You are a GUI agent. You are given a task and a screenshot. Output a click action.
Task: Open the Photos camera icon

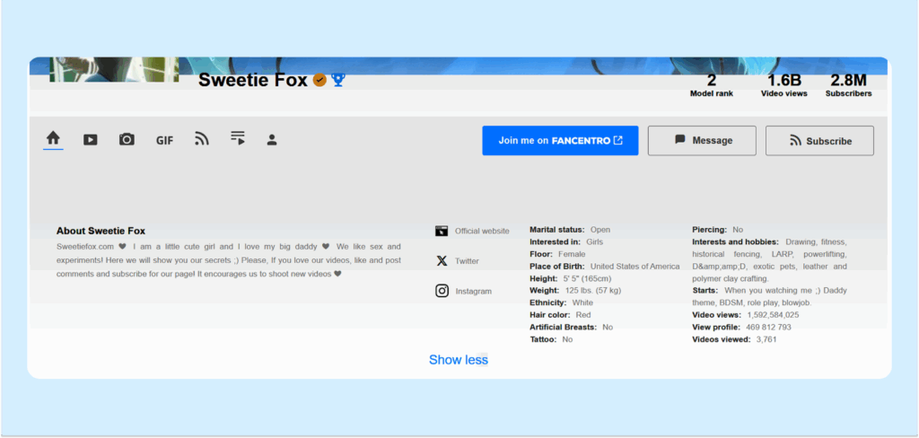click(127, 139)
